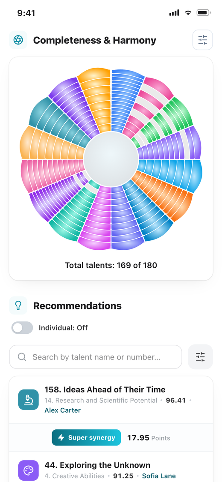Tap the battery icon in status bar
This screenshot has height=482, width=222.
click(x=203, y=13)
